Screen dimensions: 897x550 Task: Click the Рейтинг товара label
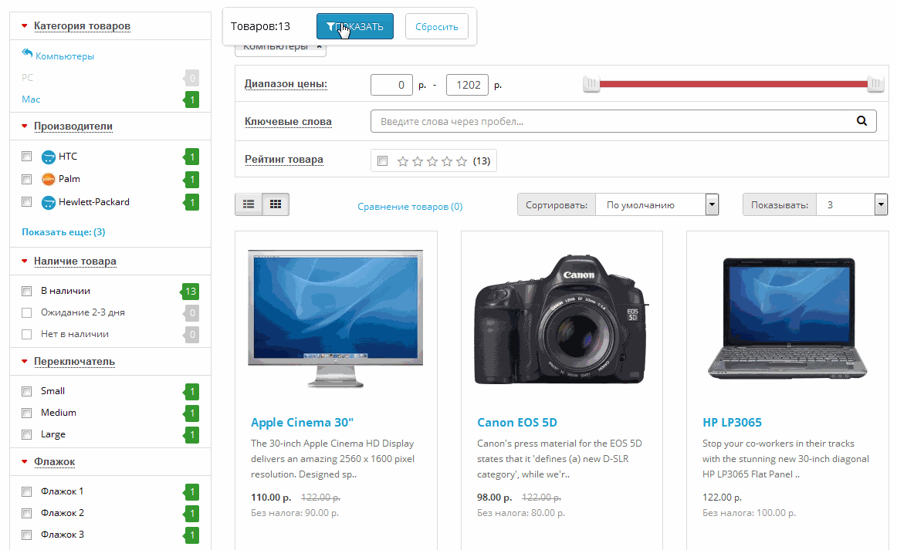(x=284, y=160)
